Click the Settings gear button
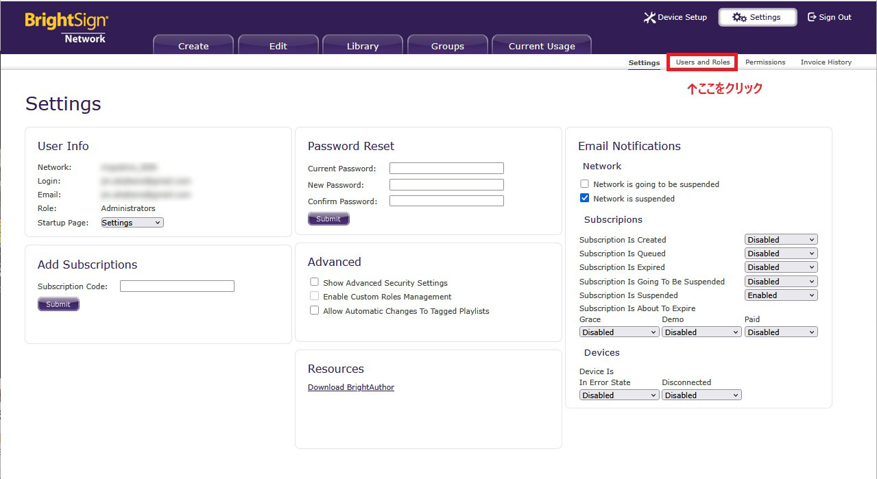 757,17
